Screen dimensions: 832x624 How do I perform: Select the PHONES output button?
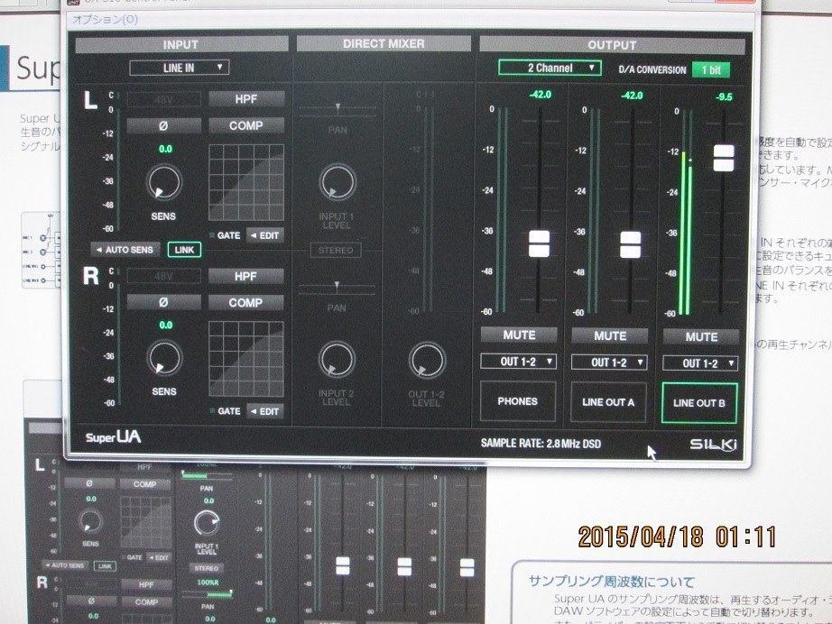[x=518, y=401]
